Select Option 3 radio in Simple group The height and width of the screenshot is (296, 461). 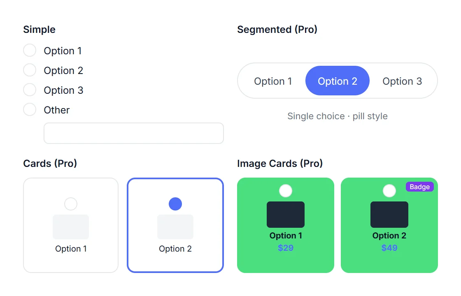click(30, 90)
